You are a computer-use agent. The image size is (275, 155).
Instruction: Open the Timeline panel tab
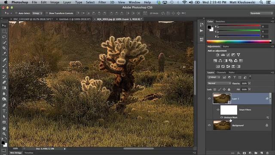pyautogui.click(x=29, y=153)
